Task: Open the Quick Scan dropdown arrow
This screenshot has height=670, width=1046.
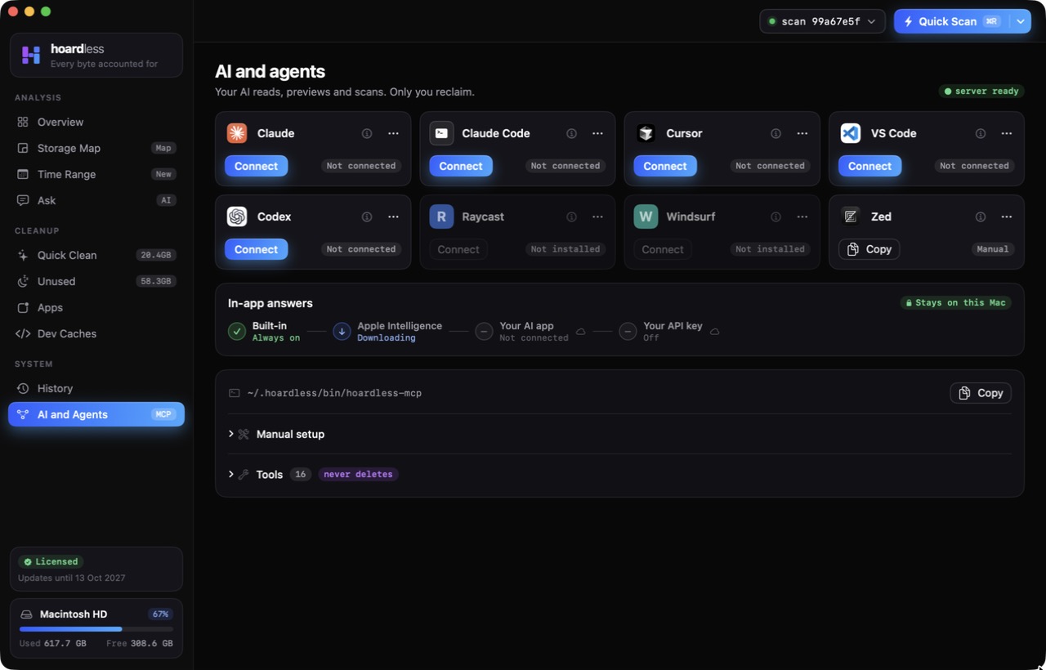Action: click(x=1021, y=21)
